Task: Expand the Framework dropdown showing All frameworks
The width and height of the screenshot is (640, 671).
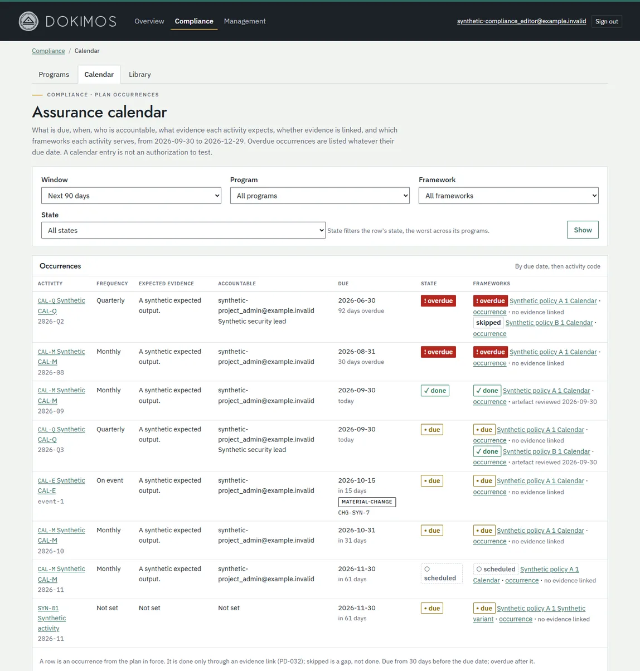Action: coord(508,196)
